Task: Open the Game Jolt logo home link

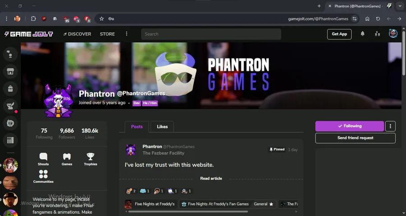Action: (x=28, y=34)
